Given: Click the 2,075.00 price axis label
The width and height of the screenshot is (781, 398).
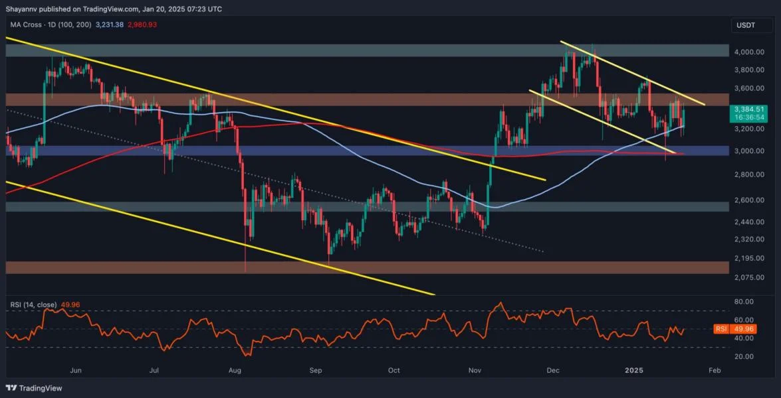Looking at the screenshot, I should point(750,277).
